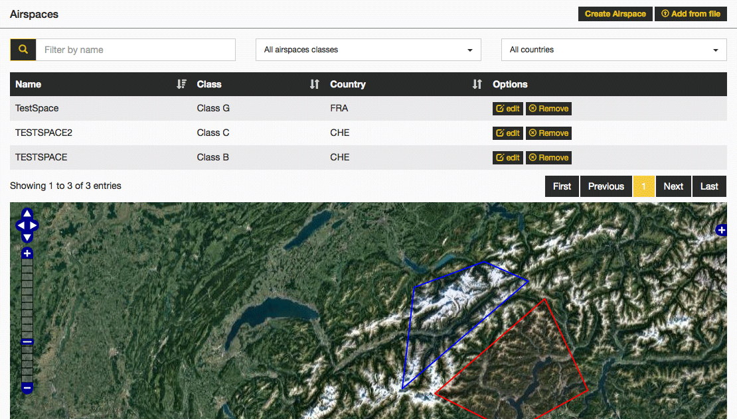The image size is (737, 419).
Task: Click the Airspaces page heading
Action: [x=34, y=14]
